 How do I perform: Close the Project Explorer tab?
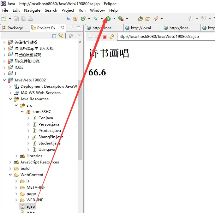(62, 28)
